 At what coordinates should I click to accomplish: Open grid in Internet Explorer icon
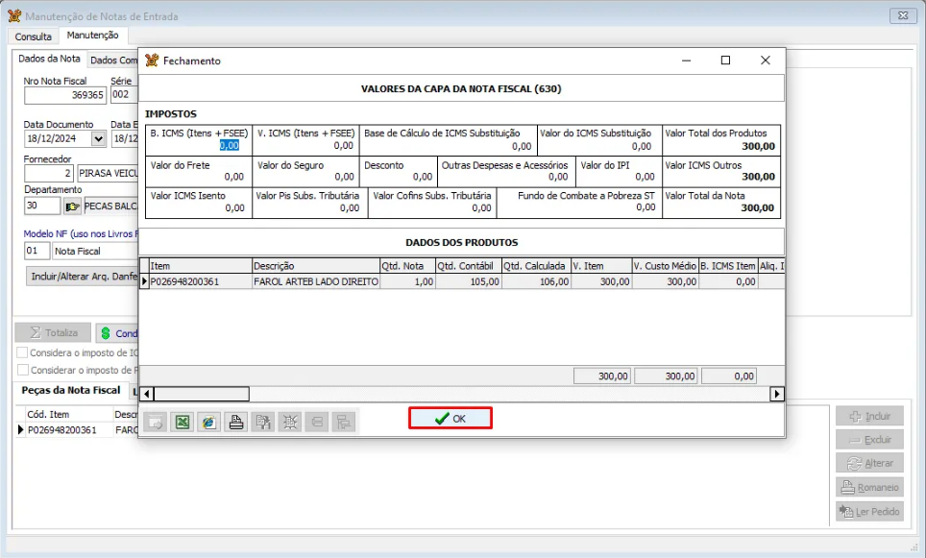coord(208,422)
